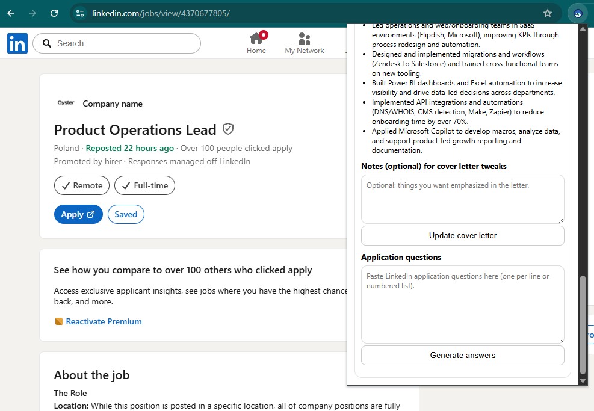This screenshot has height=411, width=594.
Task: Click the Update cover letter button
Action: tap(462, 235)
